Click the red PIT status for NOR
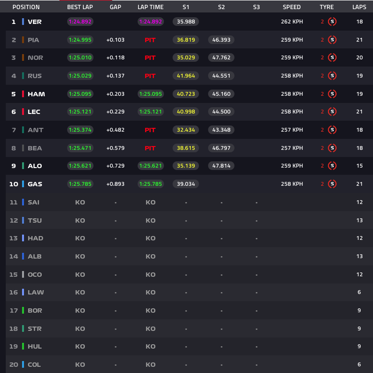The height and width of the screenshot is (373, 373). (x=150, y=57)
